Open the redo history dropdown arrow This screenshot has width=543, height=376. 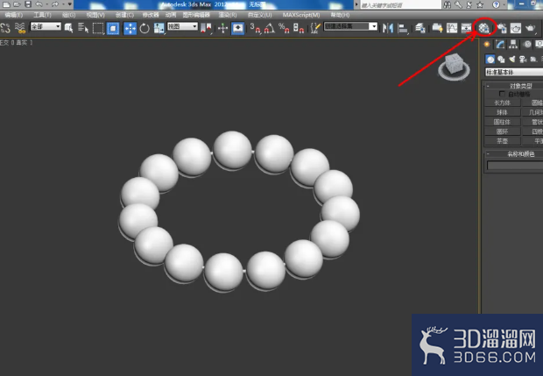pos(63,4)
